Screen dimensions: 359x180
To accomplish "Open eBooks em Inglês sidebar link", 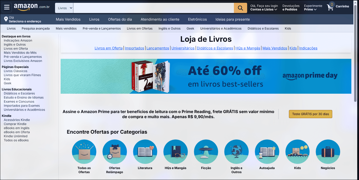I will 17,128.
